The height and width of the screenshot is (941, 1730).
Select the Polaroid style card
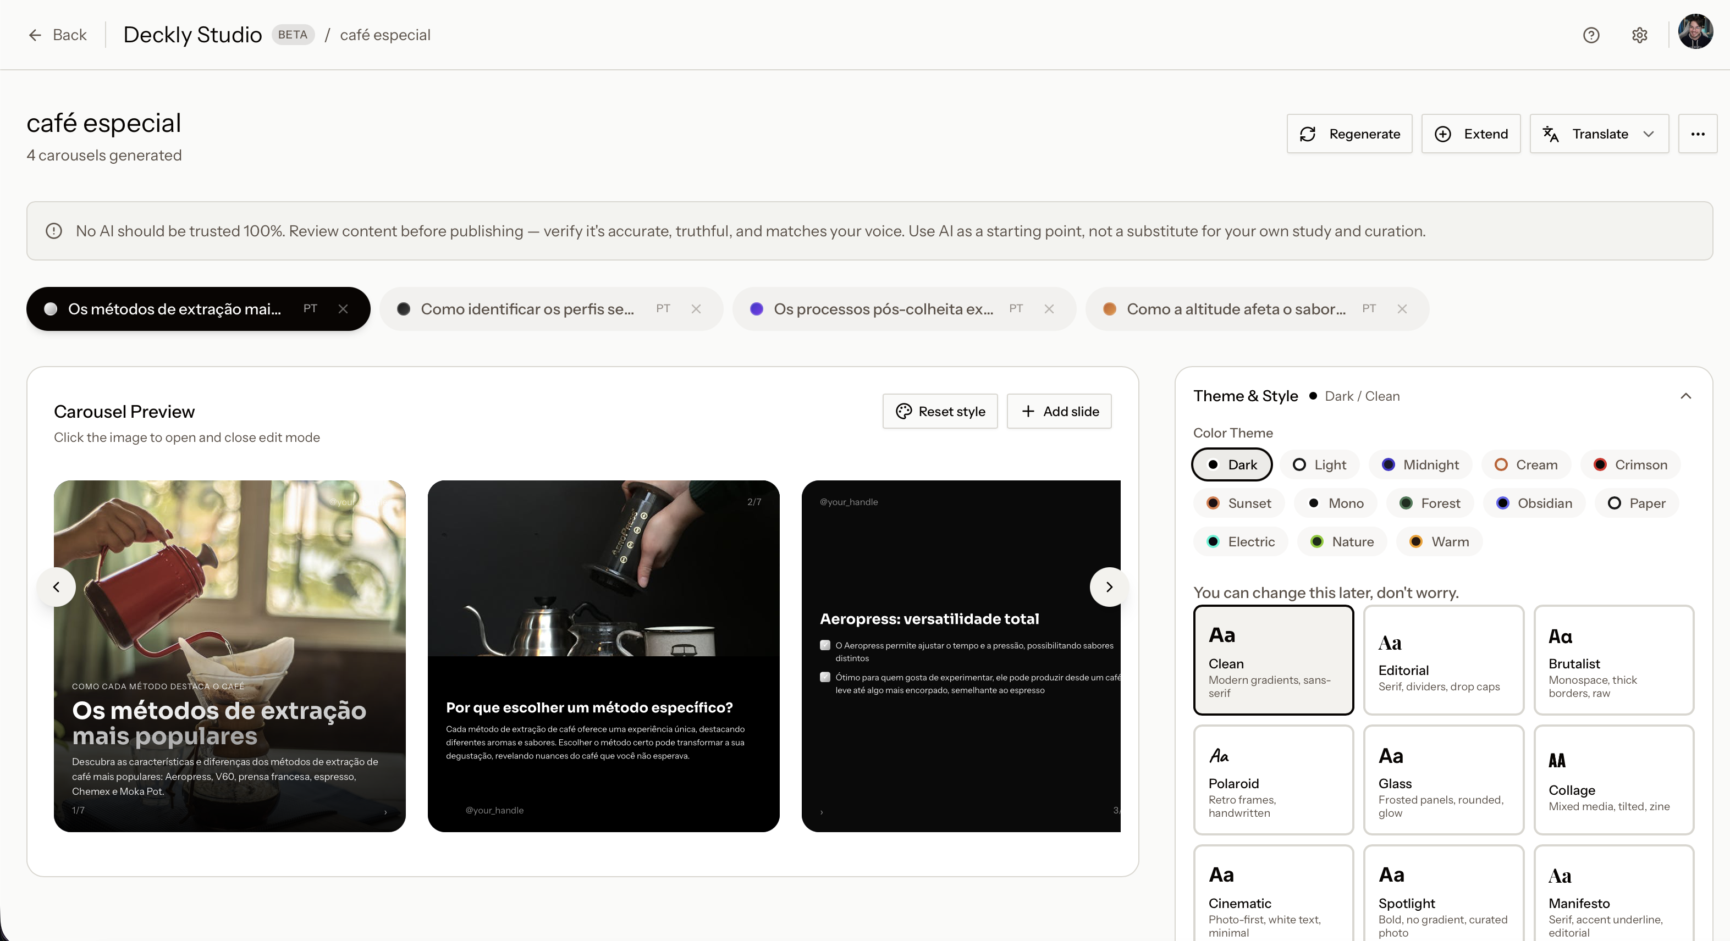pos(1274,780)
